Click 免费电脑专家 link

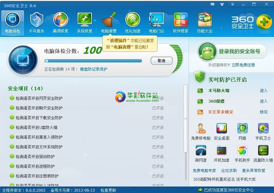tap(204, 171)
